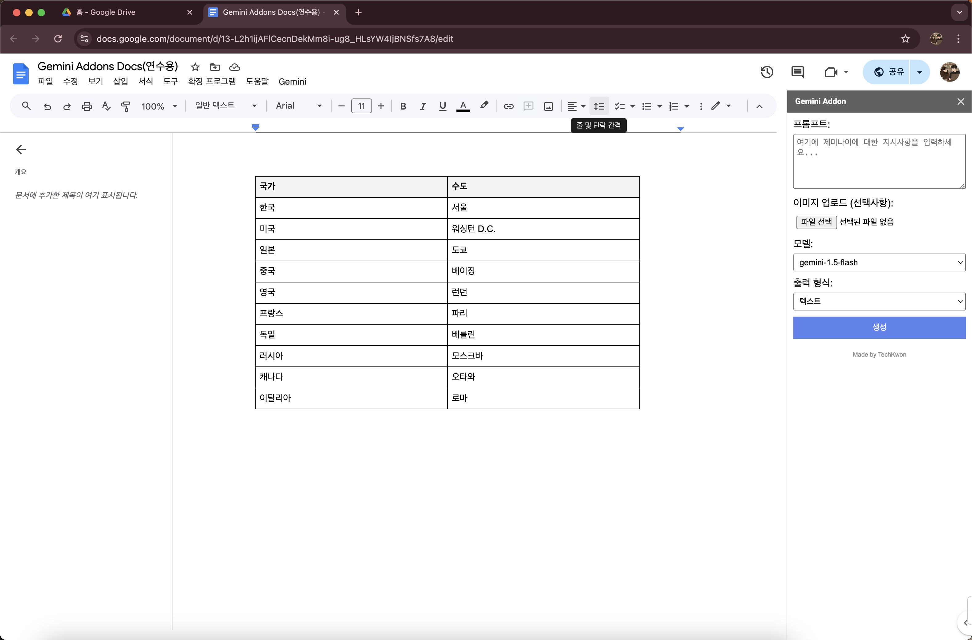Toggle bold formatting

click(403, 106)
